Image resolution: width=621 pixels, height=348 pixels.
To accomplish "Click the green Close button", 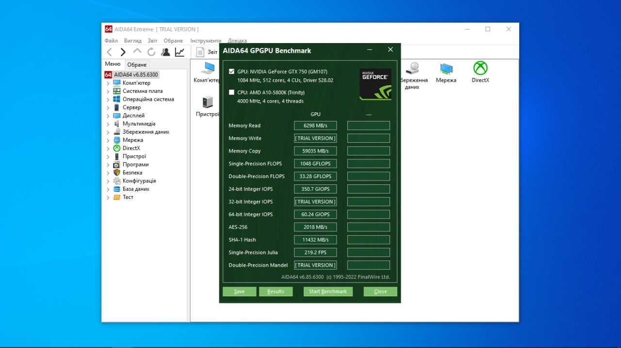I will 380,291.
